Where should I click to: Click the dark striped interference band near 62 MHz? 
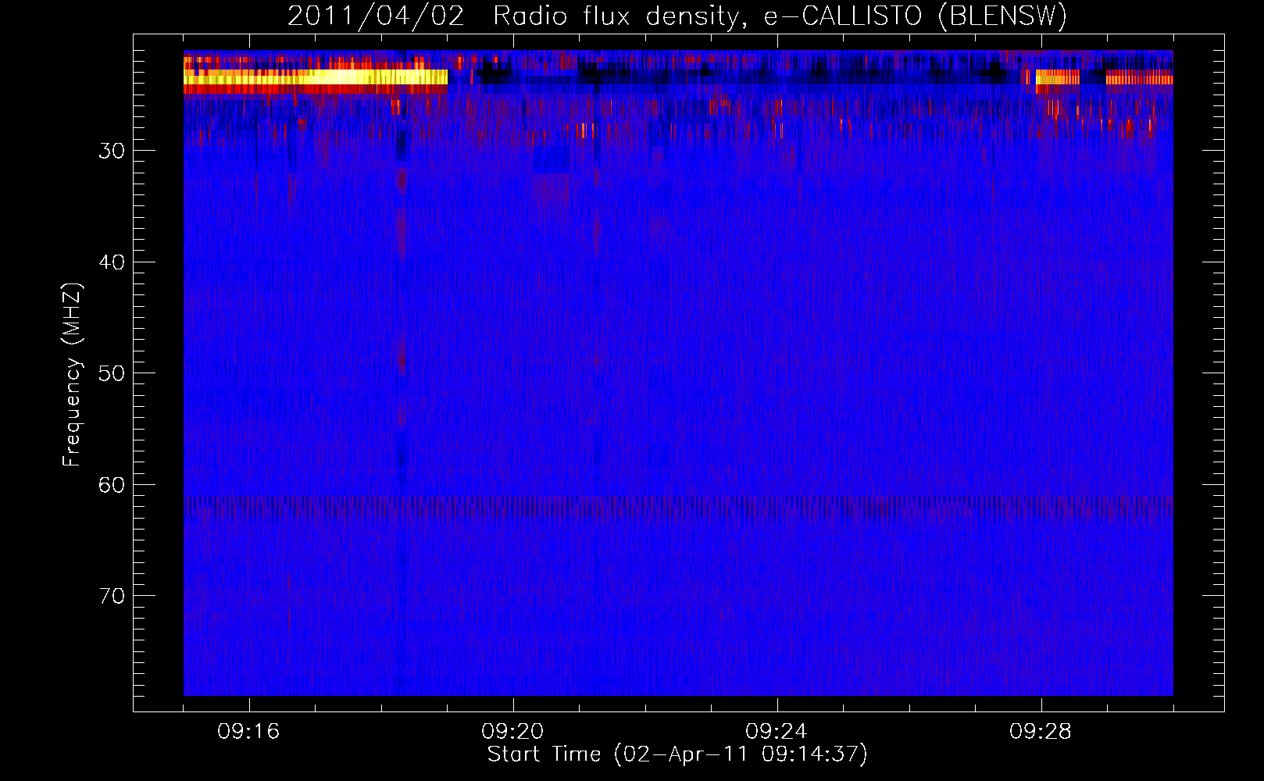click(x=678, y=507)
